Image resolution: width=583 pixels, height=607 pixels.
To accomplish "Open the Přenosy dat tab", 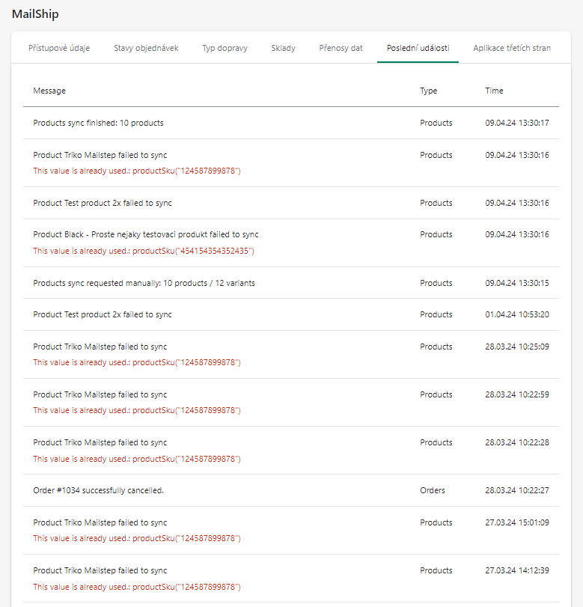I will (x=341, y=48).
